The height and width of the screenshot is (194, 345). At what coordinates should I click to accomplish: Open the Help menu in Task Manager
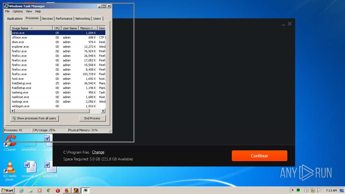coord(38,11)
